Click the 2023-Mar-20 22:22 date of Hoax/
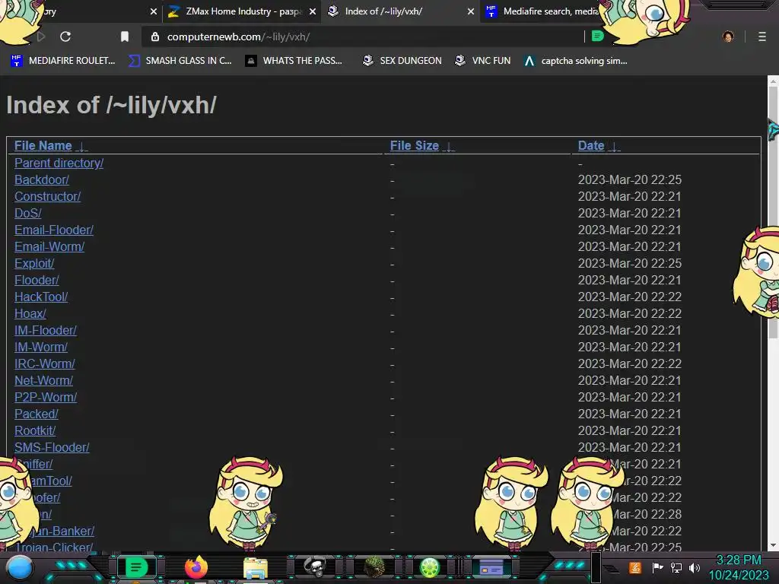The height and width of the screenshot is (584, 779). (x=629, y=313)
